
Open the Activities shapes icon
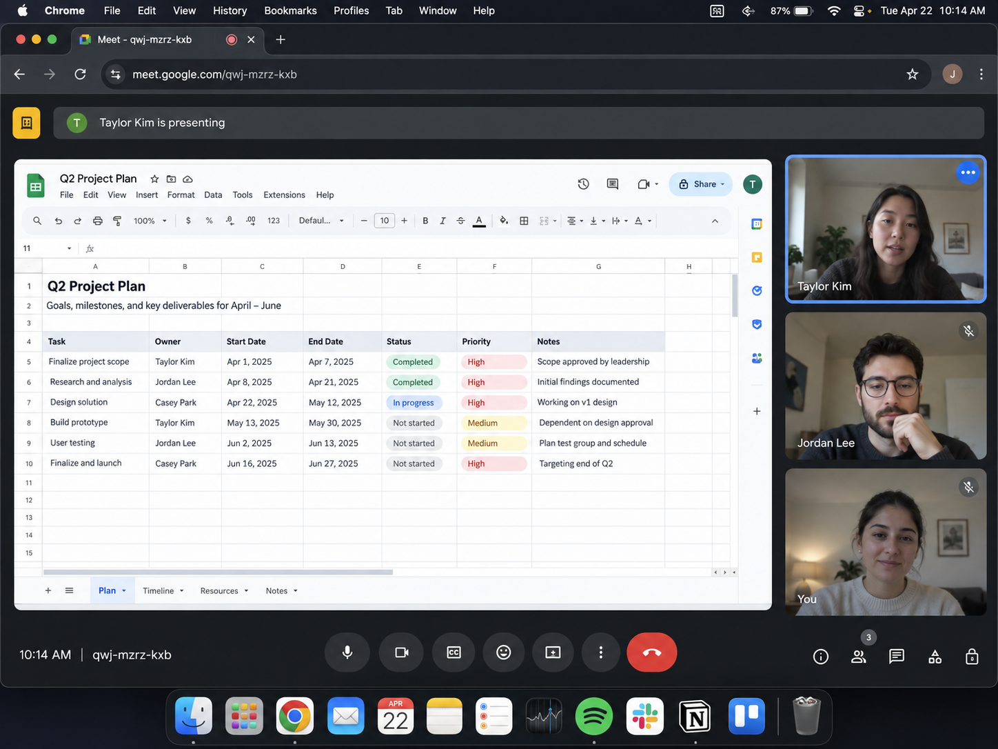pyautogui.click(x=935, y=657)
